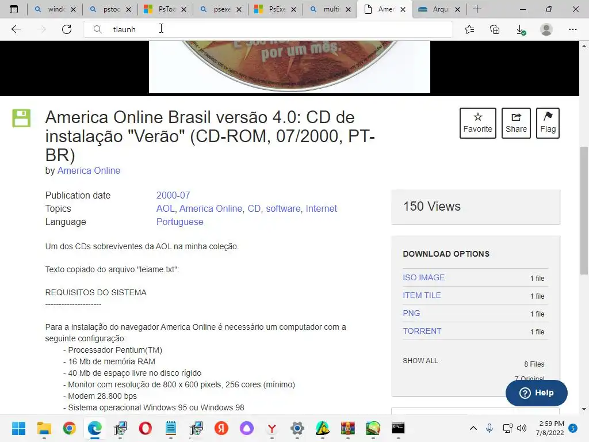Open Settings gear from the taskbar
Screen dimensions: 589x442
(297, 428)
